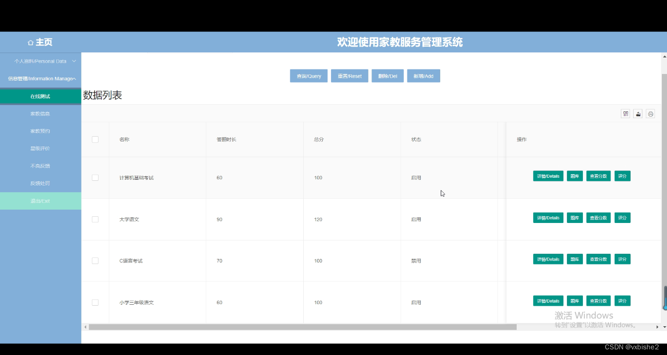Open 家教信息 sidebar item
This screenshot has height=355, width=667.
(41, 114)
